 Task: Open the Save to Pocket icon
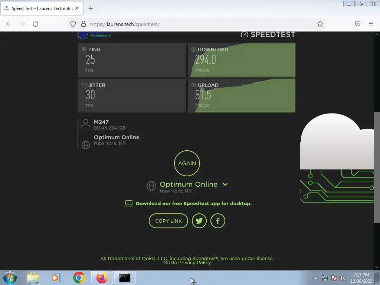(358, 24)
